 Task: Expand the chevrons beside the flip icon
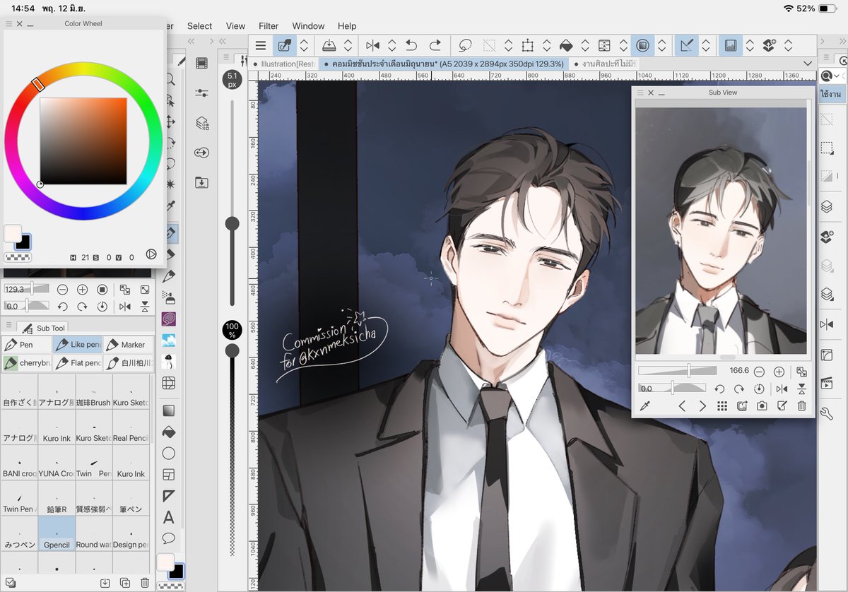(x=392, y=45)
